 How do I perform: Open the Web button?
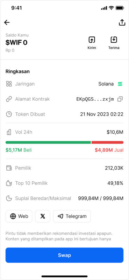19,216
